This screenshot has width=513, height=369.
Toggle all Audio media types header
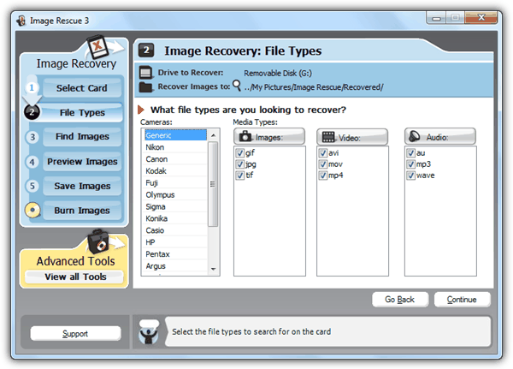(x=440, y=136)
